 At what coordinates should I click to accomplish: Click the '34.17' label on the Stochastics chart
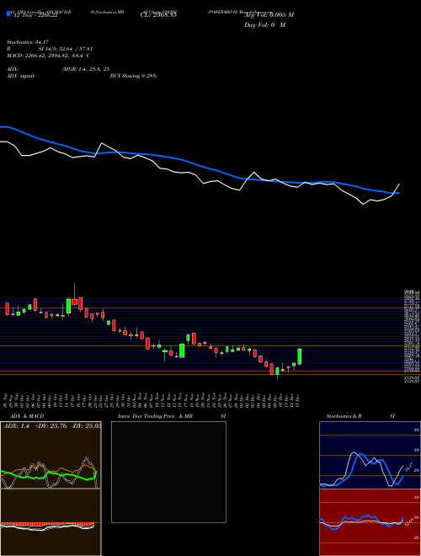pos(409,468)
